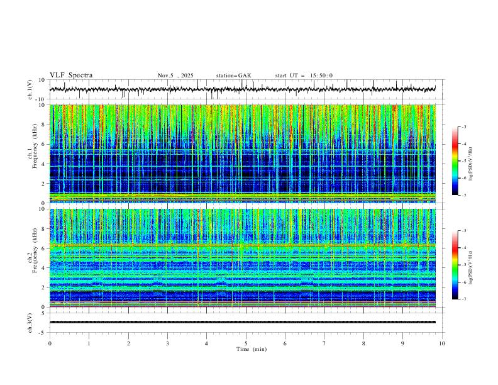Click the "start UT = 15:50:0" header text
Image resolution: width=498 pixels, height=385 pixels.
[x=304, y=75]
